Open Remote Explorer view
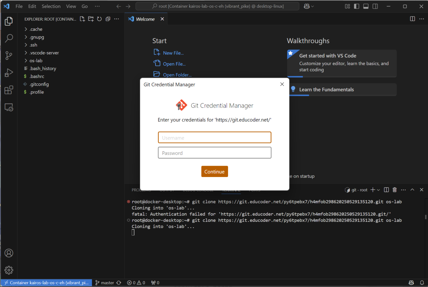This screenshot has width=428, height=287. [9, 107]
